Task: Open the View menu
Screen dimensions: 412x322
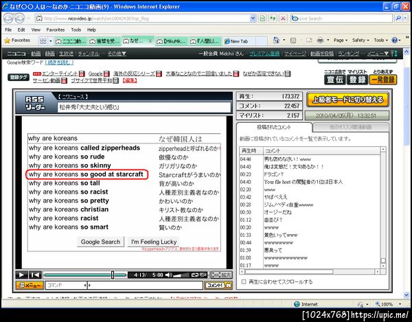Action: [x=36, y=30]
